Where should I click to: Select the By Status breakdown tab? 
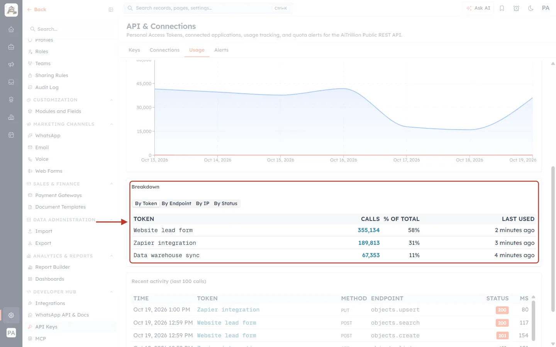point(225,204)
